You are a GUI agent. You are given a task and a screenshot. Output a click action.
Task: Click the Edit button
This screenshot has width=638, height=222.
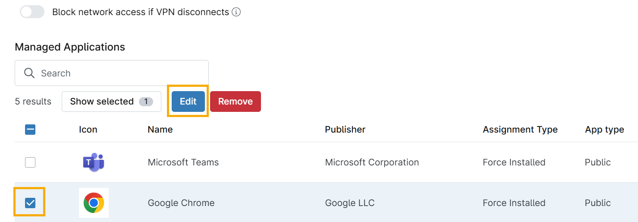[188, 101]
